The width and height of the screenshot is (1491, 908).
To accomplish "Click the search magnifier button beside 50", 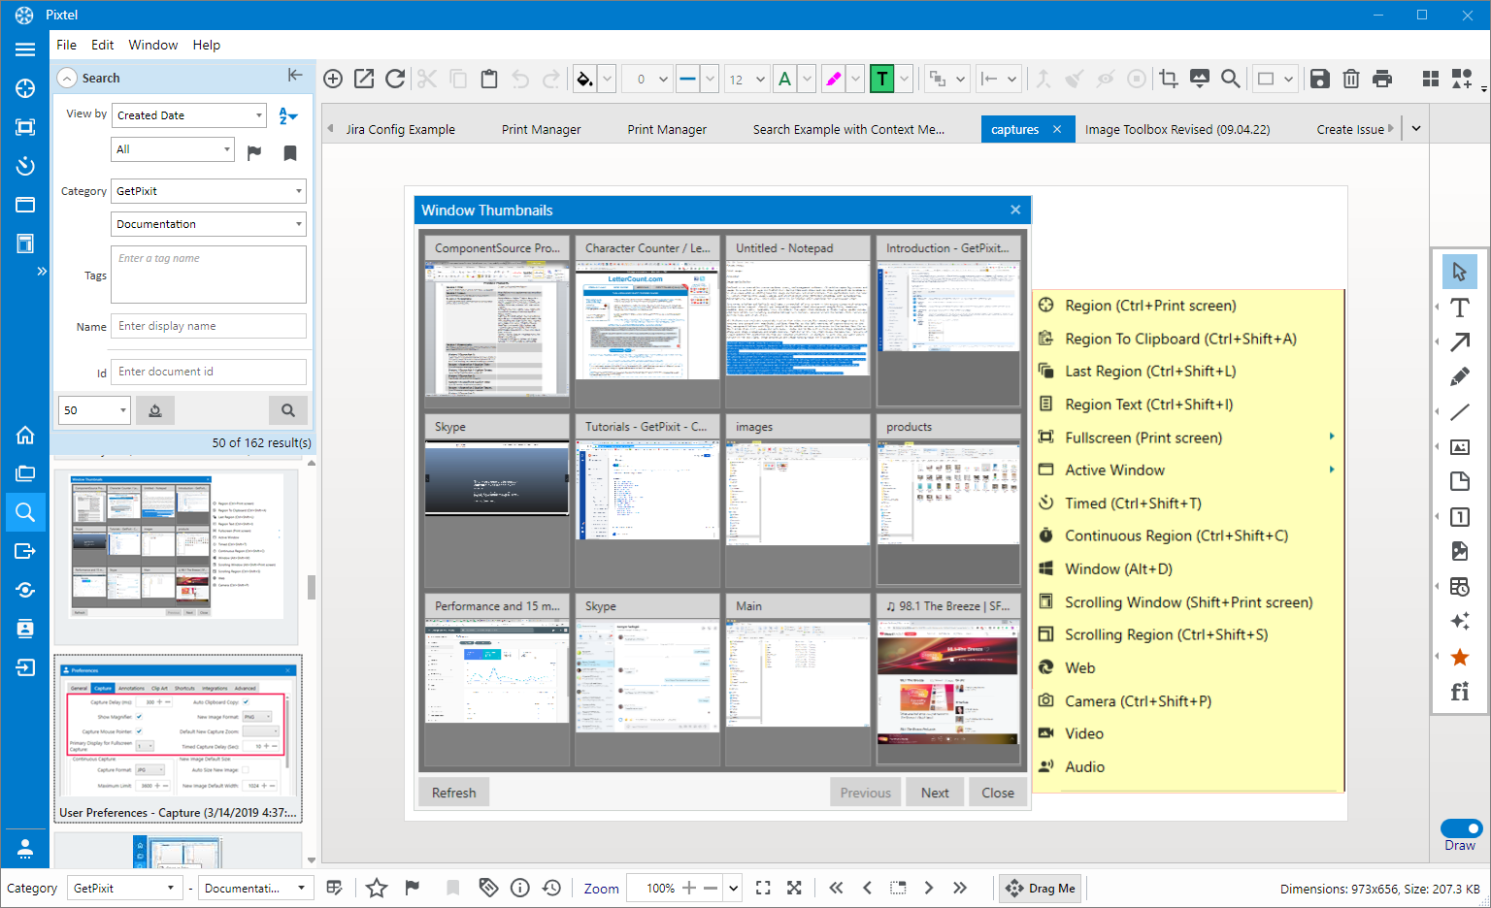I will pos(287,410).
